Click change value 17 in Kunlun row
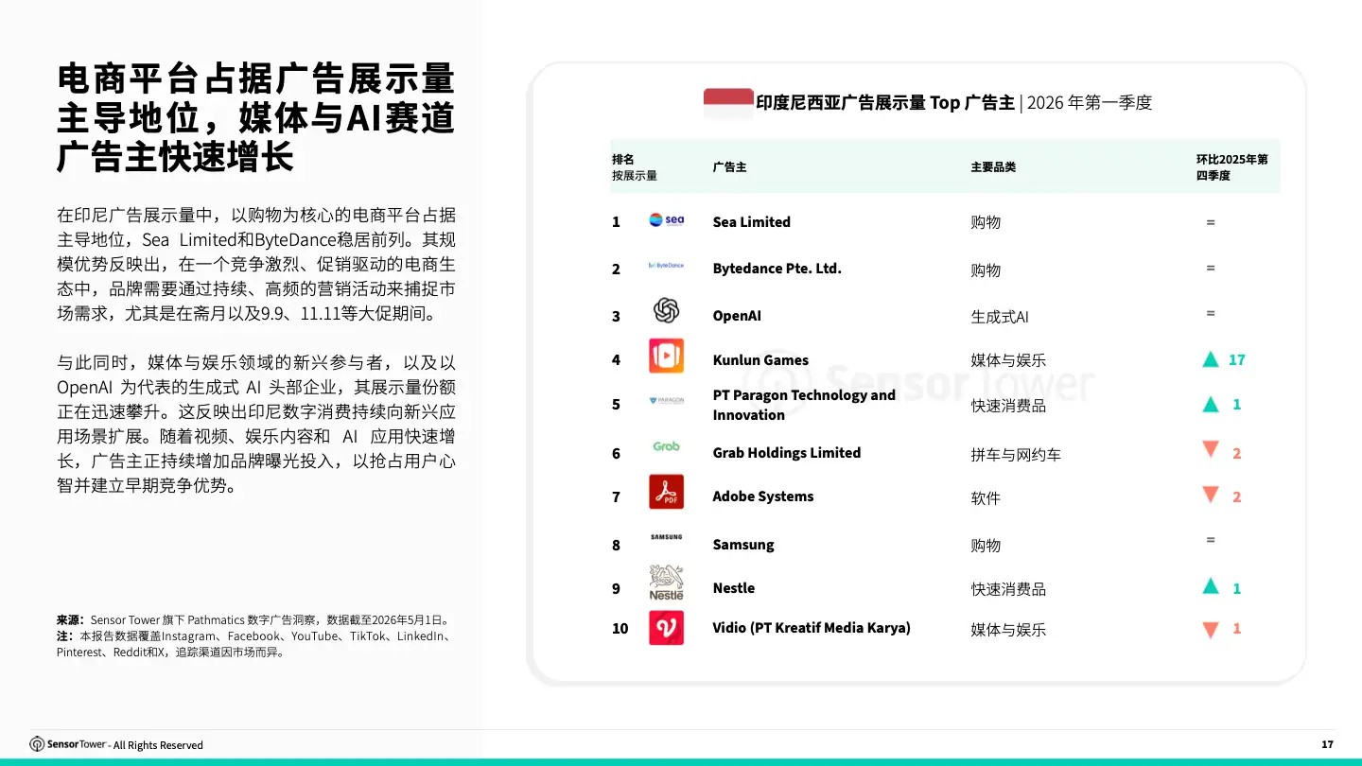Screen dimensions: 1362x766 click(x=1237, y=360)
